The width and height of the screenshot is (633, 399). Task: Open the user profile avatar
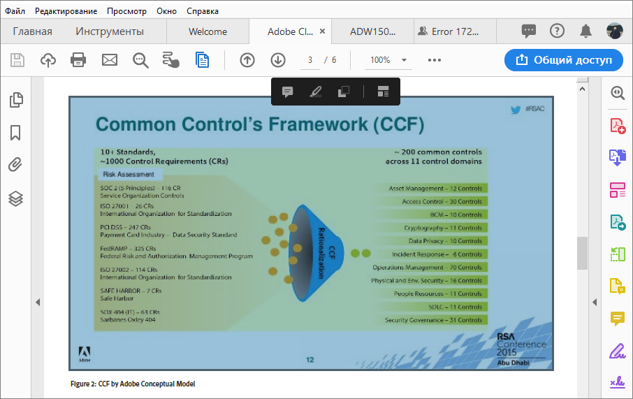coord(614,31)
